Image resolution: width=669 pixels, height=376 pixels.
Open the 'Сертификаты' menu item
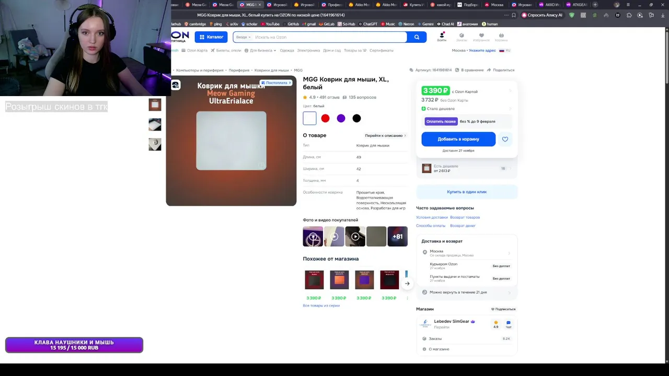[x=382, y=51]
